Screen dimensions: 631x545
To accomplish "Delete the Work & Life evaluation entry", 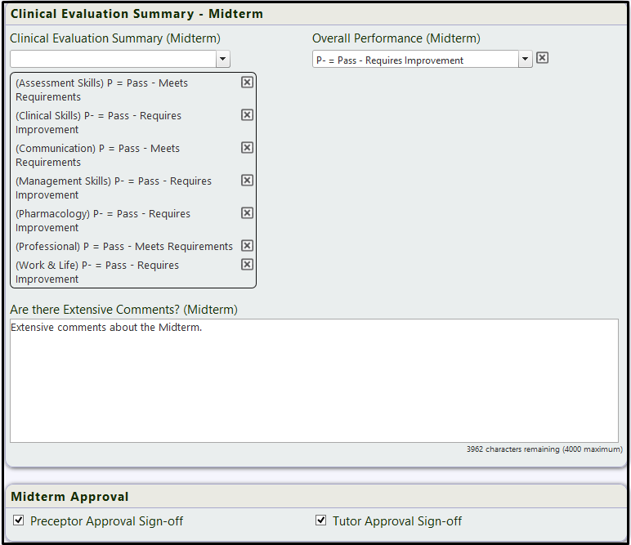I will [247, 264].
